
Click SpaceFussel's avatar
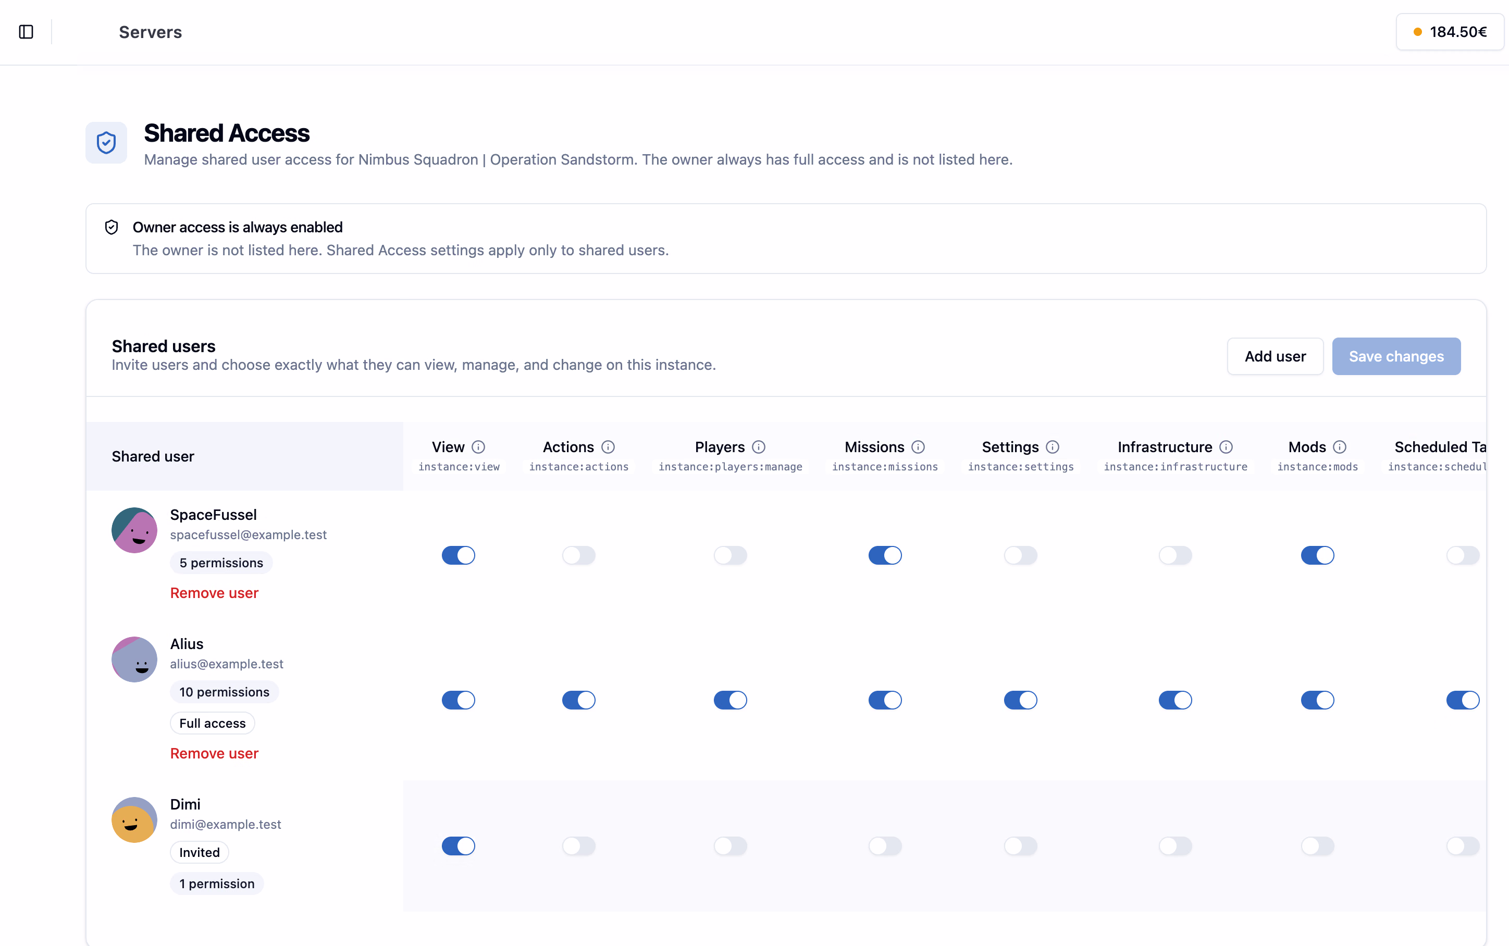[134, 530]
